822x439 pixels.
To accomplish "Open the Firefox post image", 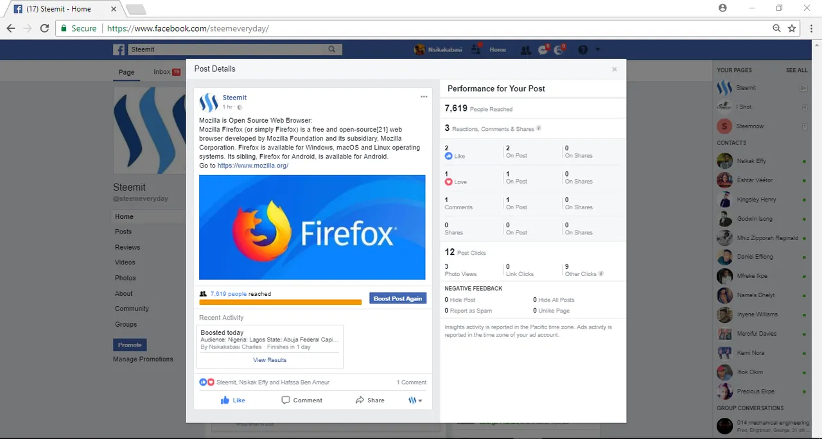I will pyautogui.click(x=312, y=227).
